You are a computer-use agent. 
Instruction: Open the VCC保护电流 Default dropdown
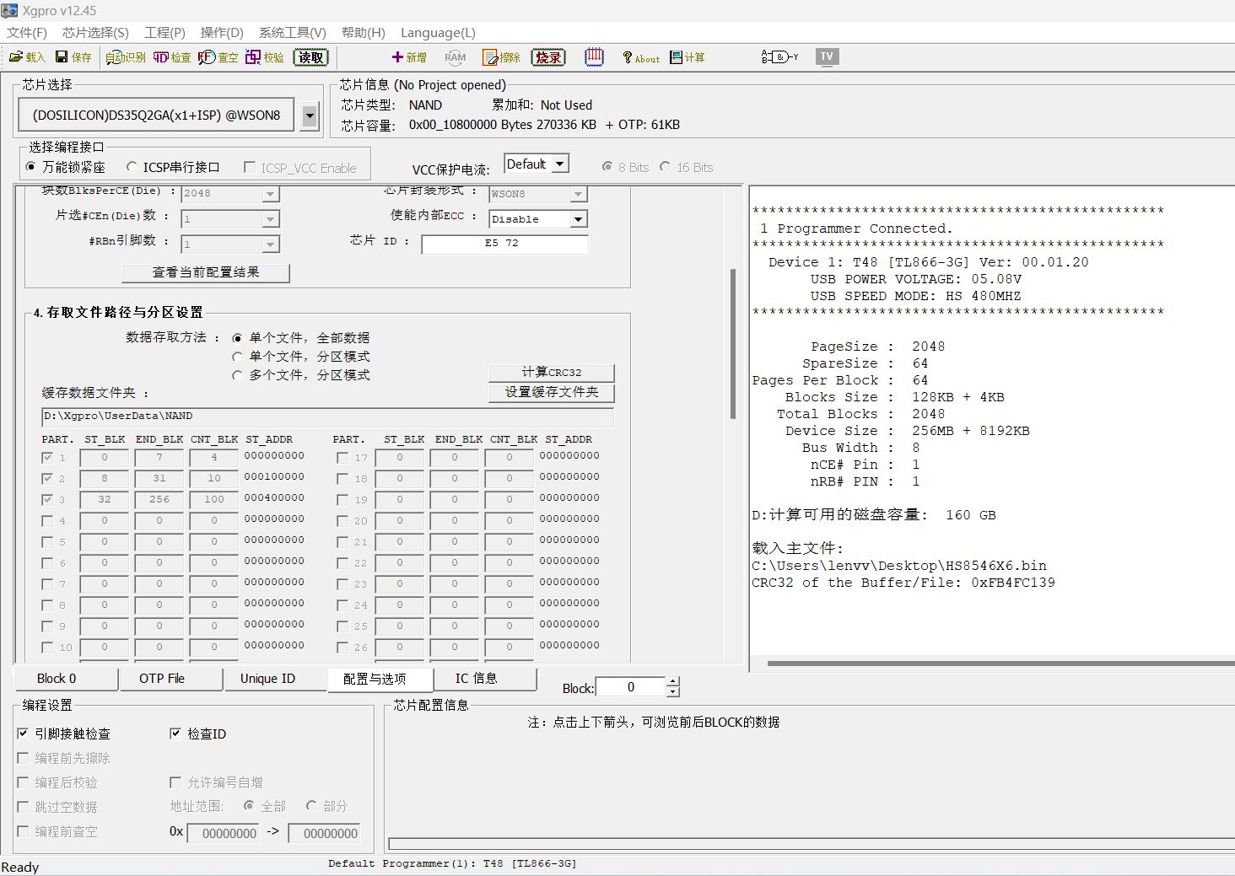560,164
